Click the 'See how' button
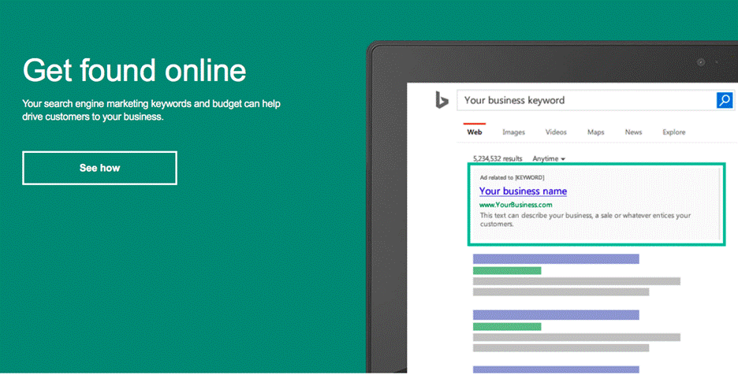This screenshot has height=375, width=738. click(x=99, y=168)
